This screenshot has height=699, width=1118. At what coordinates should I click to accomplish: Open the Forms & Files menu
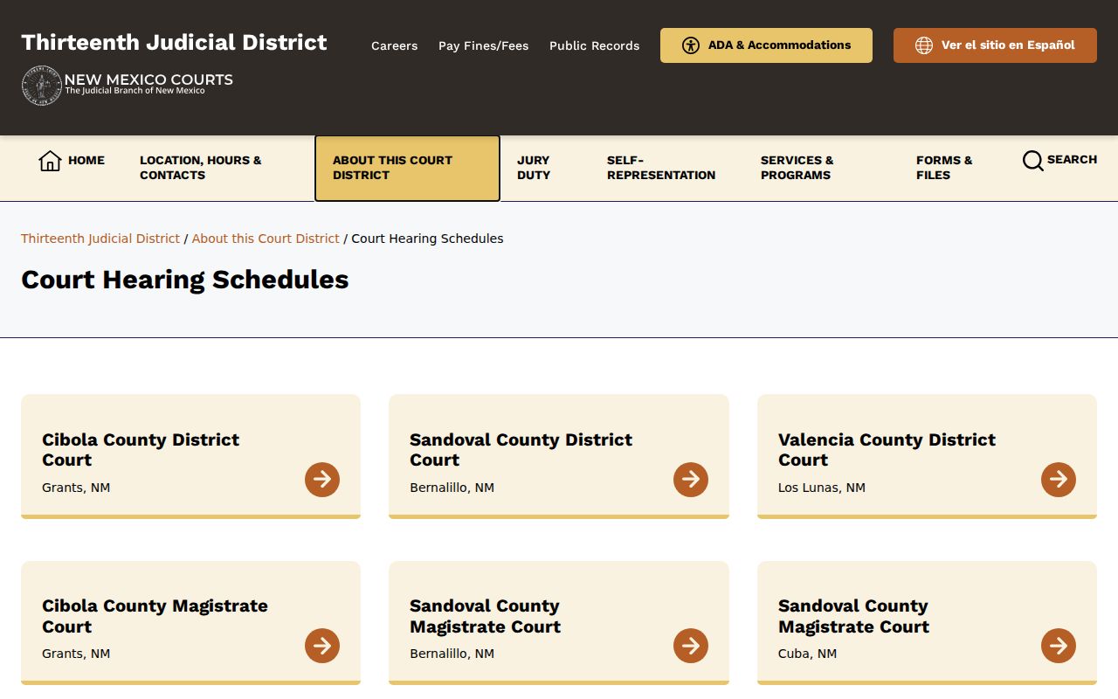point(944,168)
